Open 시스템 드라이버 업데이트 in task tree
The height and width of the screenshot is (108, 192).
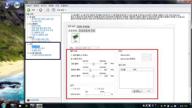click(42, 55)
